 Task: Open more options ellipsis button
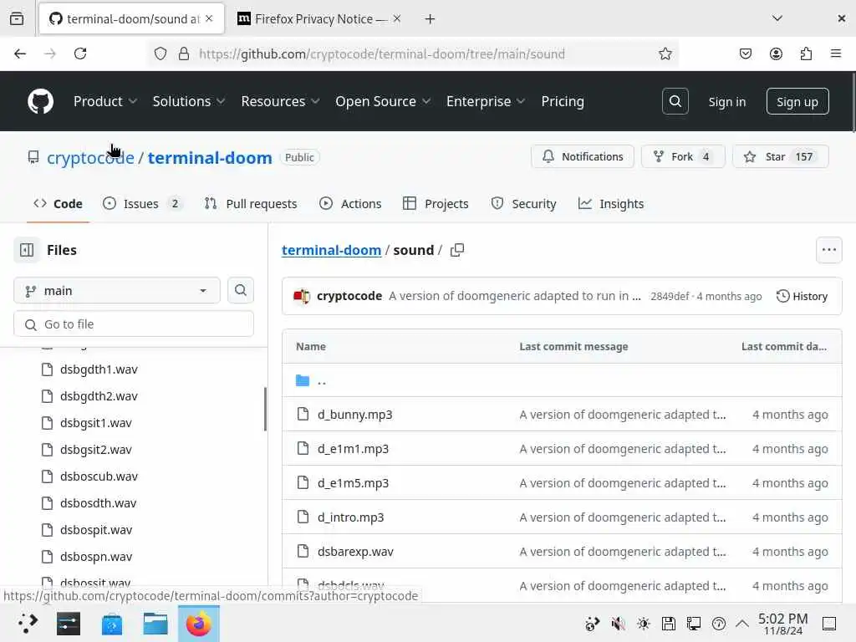click(828, 250)
